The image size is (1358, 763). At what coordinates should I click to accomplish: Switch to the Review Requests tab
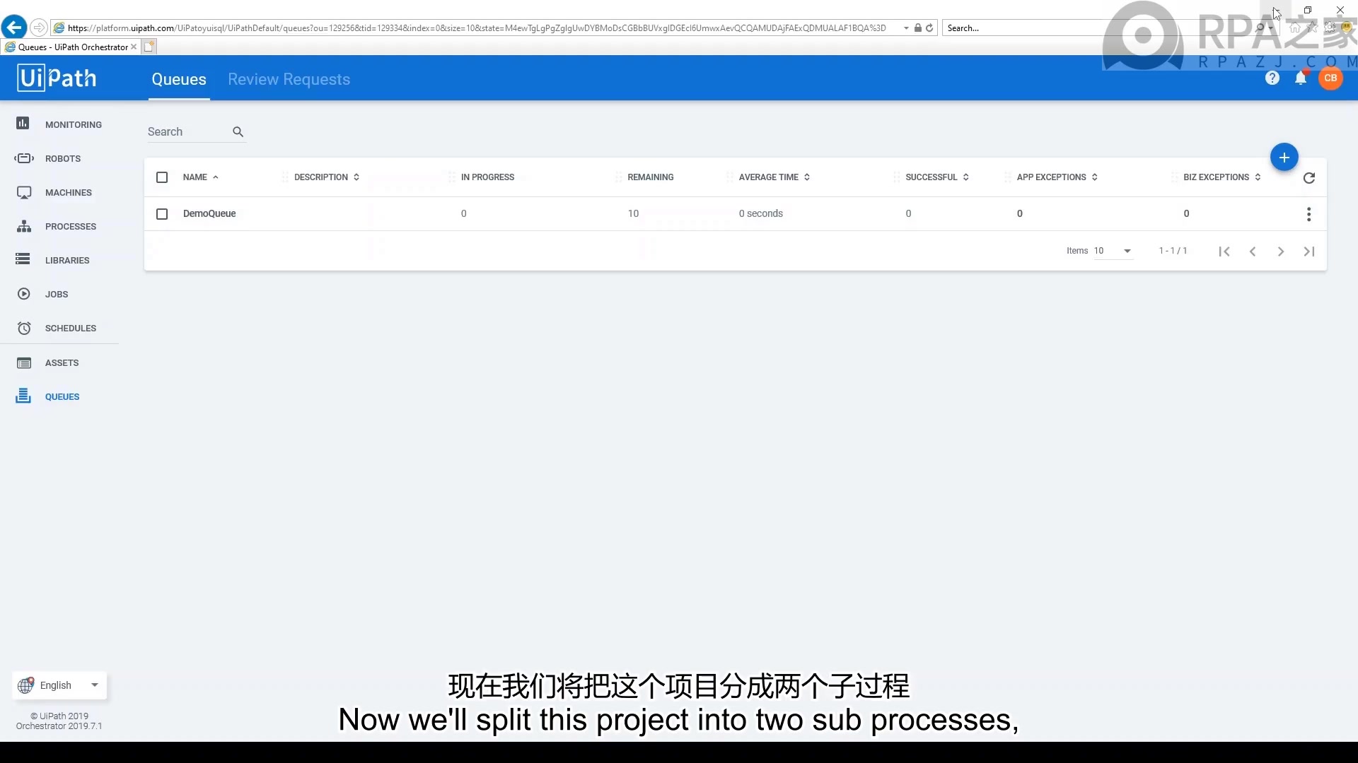pos(289,79)
